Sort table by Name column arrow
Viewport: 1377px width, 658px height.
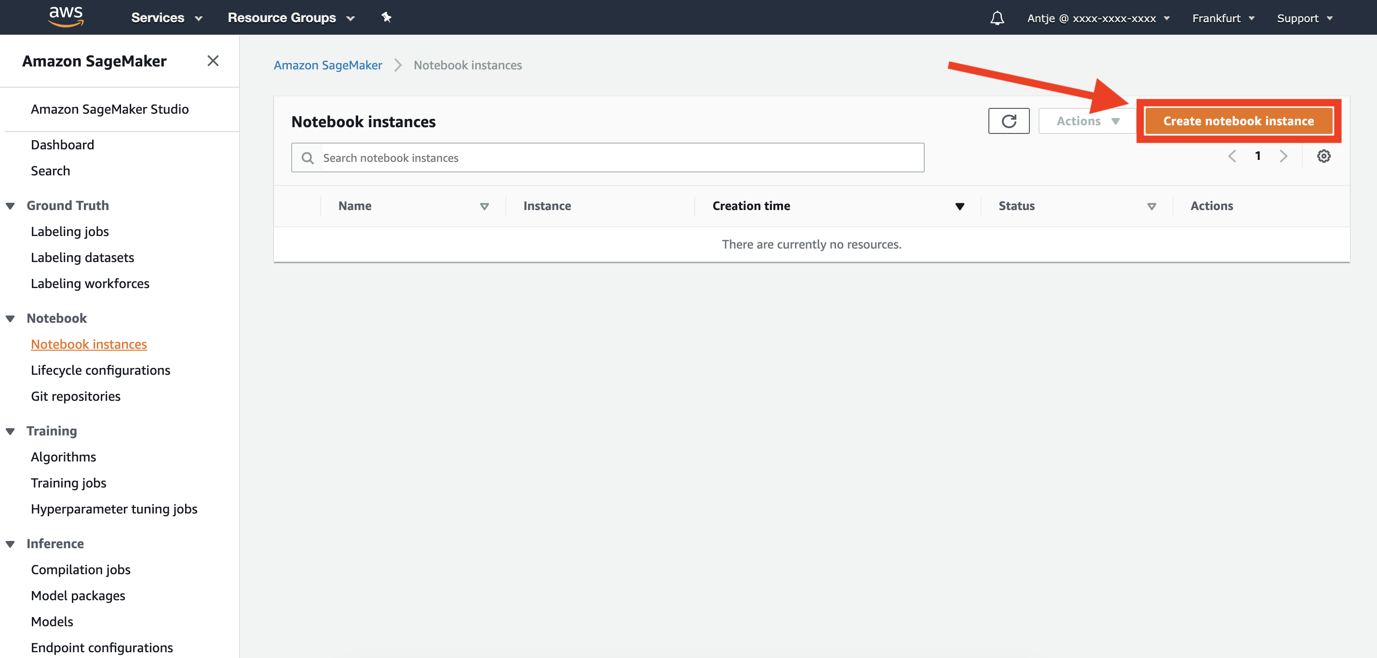point(484,206)
